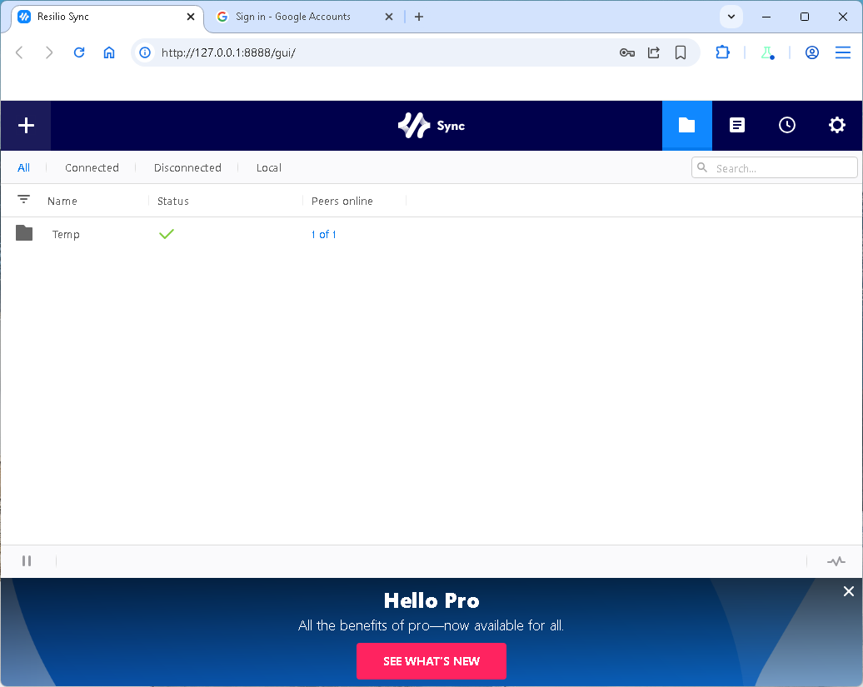
Task: Select the Connected filter tab
Action: (92, 167)
